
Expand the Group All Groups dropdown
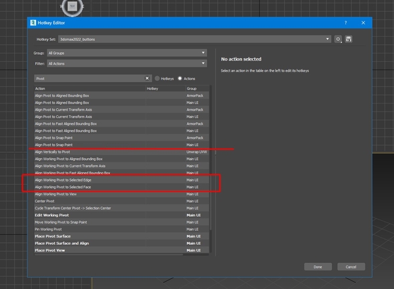tap(127, 53)
